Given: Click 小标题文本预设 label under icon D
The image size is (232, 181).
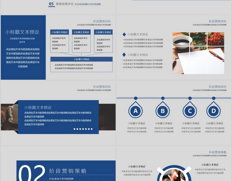Looking at the screenshot, I should 214,123.
